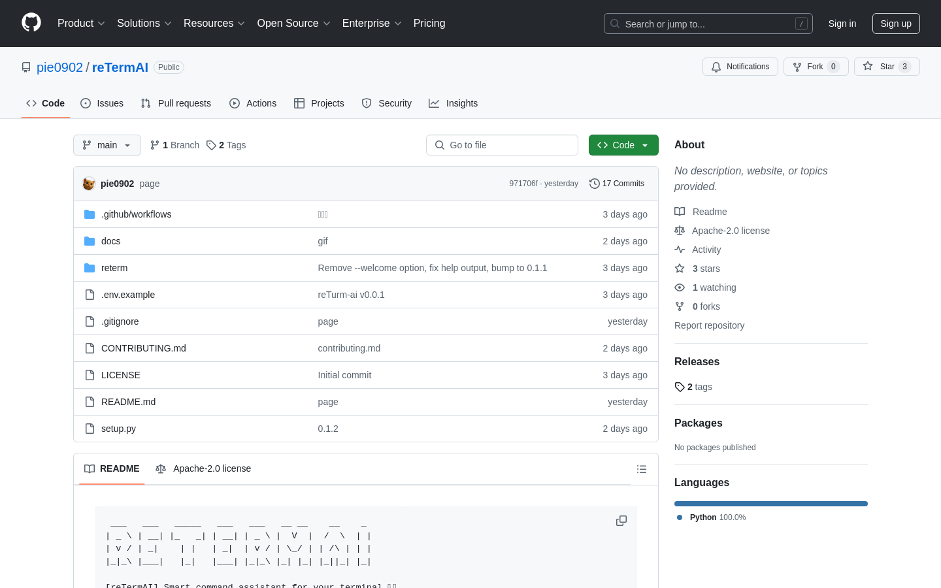
Task: Select the Code repository tab
Action: pos(46,103)
